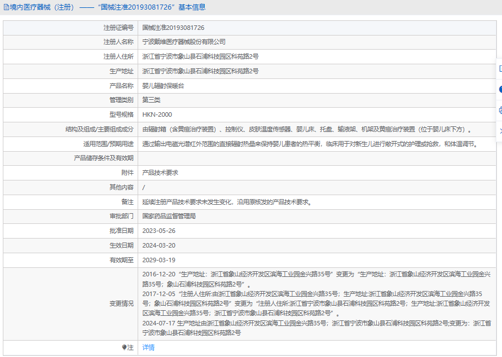Click the 2017-12-05 change record entry
The width and height of the screenshot is (502, 357).
pos(316,303)
